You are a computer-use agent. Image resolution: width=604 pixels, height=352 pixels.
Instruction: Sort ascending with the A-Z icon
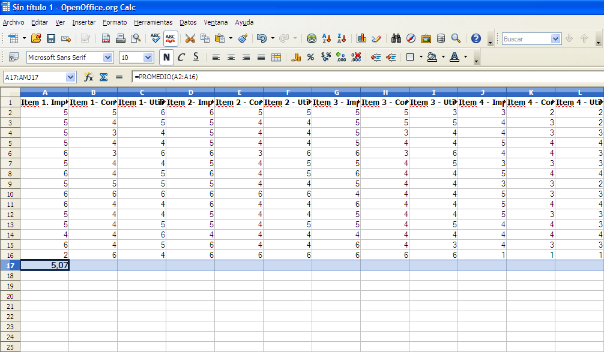[x=327, y=38]
